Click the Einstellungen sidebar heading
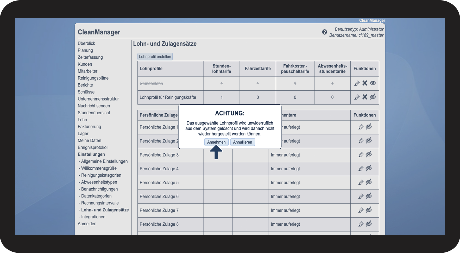The width and height of the screenshot is (460, 253). (91, 155)
